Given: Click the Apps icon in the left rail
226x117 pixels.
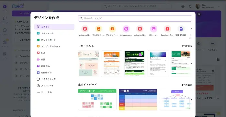Looking at the screenshot, I should tap(5, 54).
